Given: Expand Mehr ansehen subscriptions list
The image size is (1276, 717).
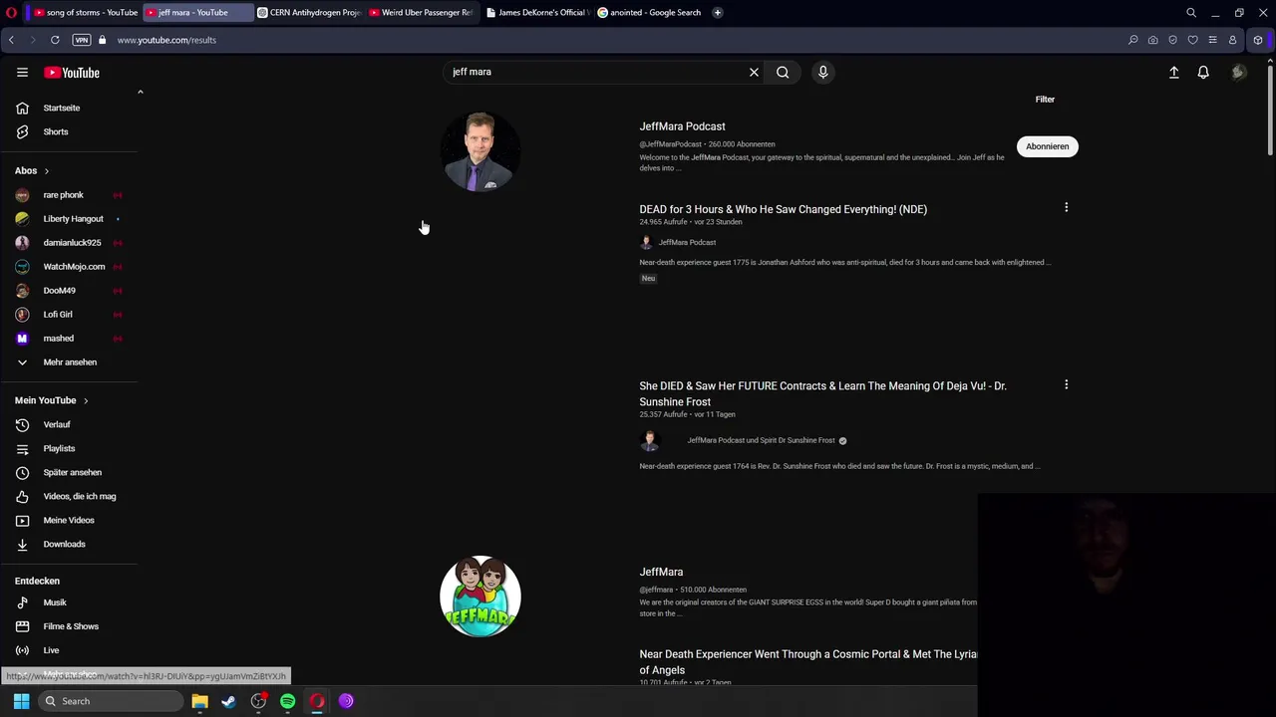Looking at the screenshot, I should 70,362.
